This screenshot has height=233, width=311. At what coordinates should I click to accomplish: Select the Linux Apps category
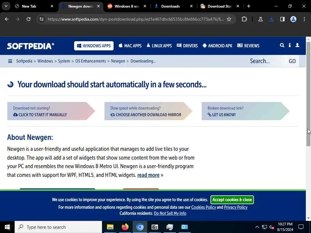[159, 46]
